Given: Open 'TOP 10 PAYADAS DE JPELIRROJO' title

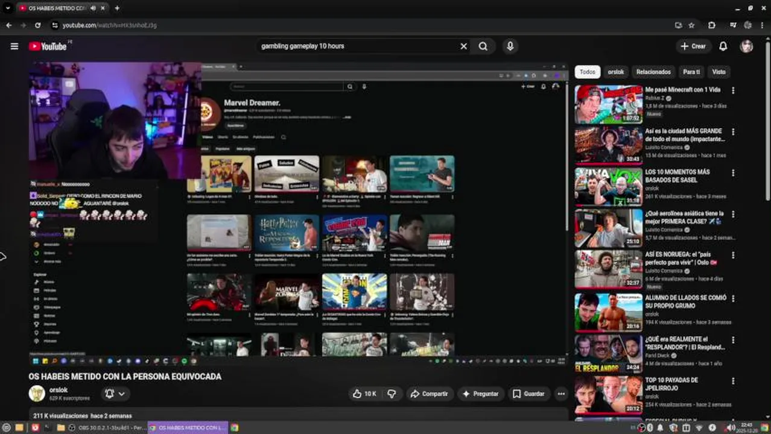Looking at the screenshot, I should coord(671,384).
